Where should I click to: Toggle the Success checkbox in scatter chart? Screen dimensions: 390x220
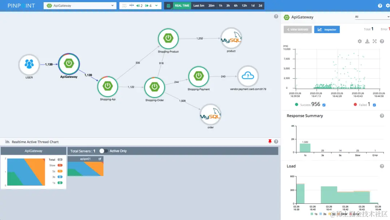324,105
